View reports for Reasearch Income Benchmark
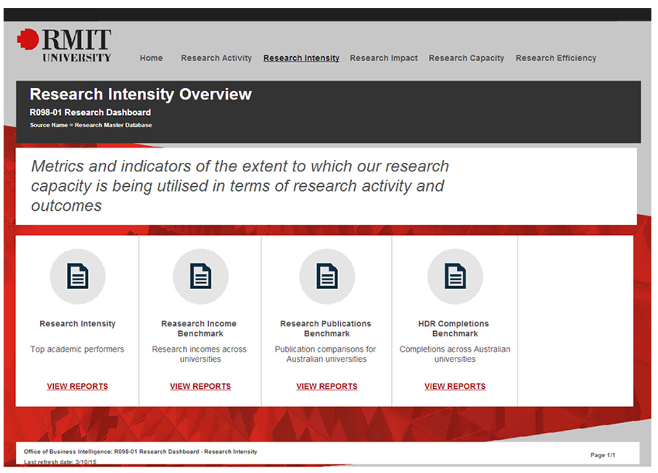The width and height of the screenshot is (658, 473). click(x=200, y=386)
